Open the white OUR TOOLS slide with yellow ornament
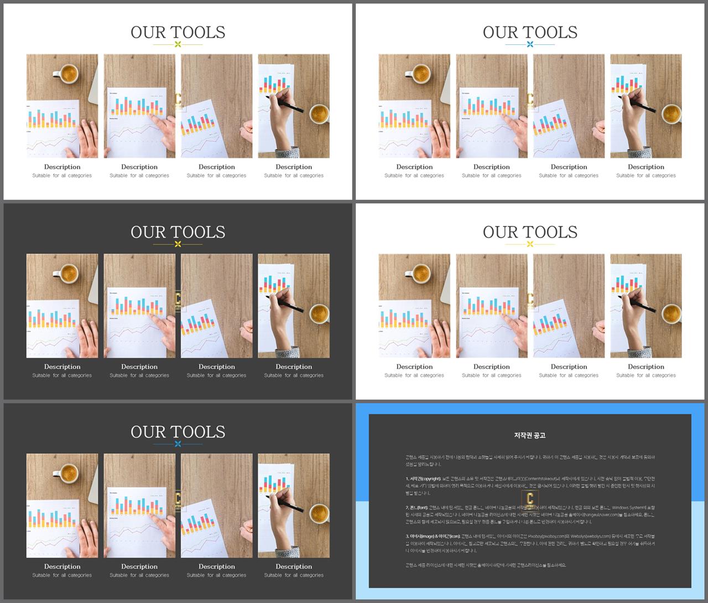The width and height of the screenshot is (708, 603). pyautogui.click(x=530, y=301)
